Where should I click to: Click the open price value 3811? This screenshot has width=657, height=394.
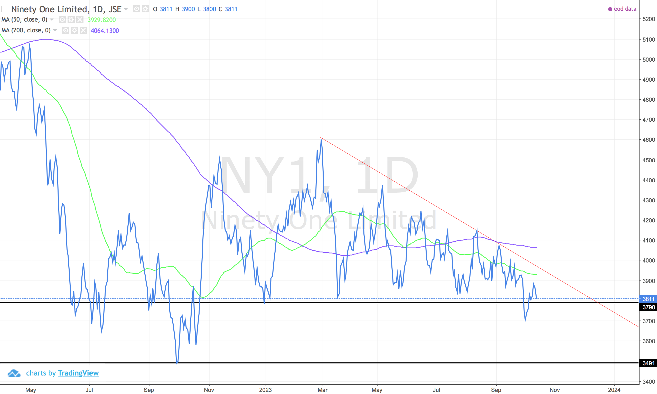[x=166, y=9]
